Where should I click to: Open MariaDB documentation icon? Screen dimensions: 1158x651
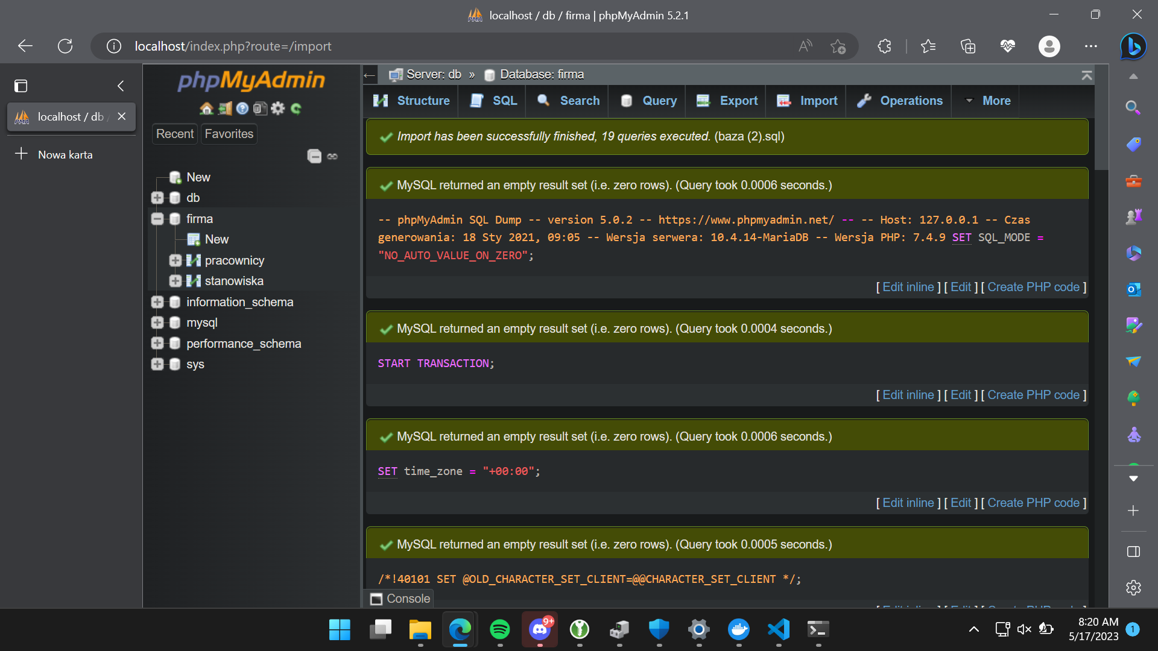tap(260, 108)
